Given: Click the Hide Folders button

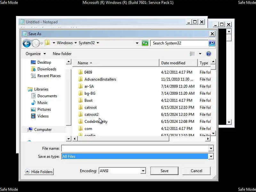Looking at the screenshot, I should click(39, 172).
